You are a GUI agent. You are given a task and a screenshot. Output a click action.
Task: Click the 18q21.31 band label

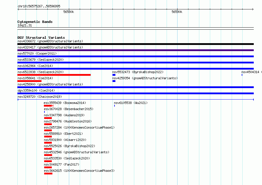[25, 26]
